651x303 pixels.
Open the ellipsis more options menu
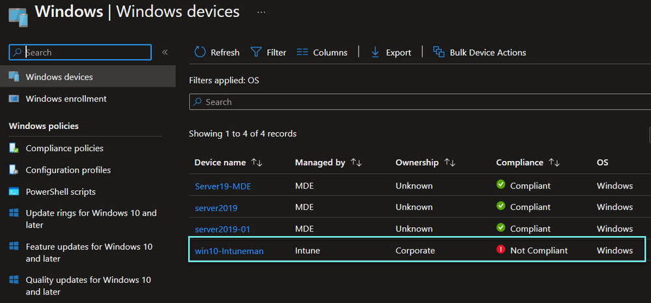coord(261,12)
